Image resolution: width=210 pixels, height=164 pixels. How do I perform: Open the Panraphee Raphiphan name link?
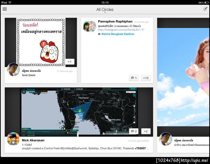click(115, 21)
